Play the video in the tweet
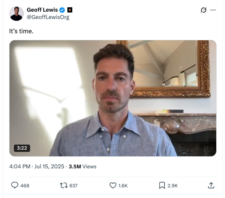Image resolution: width=225 pixels, height=198 pixels. coord(113,98)
